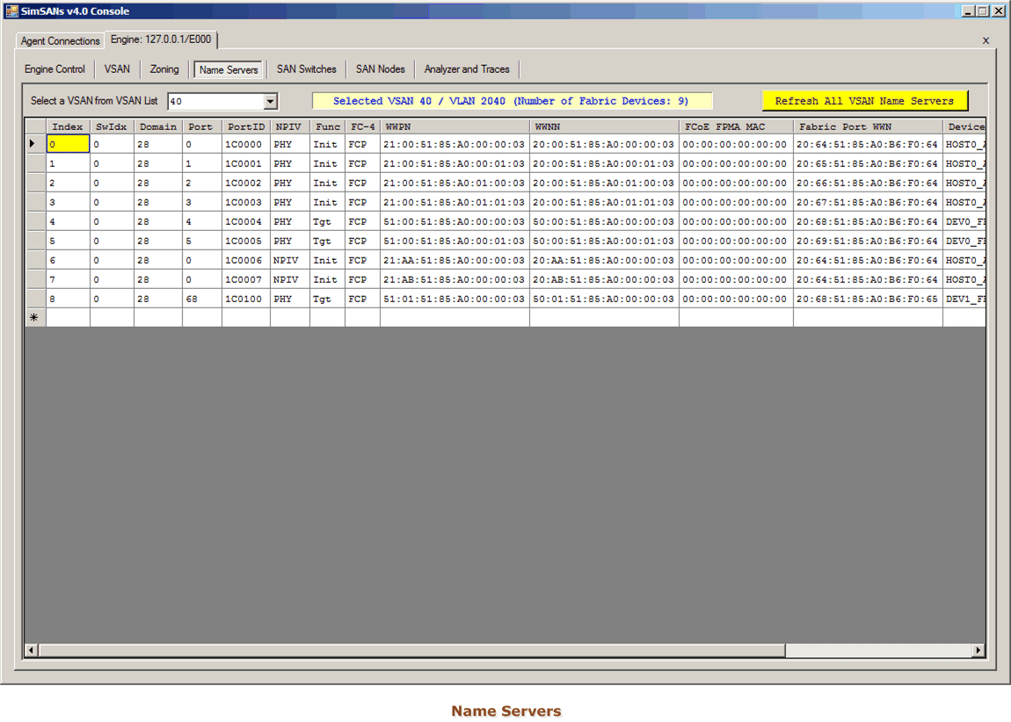This screenshot has width=1011, height=722.
Task: Open the VSAN list dropdown
Action: (x=271, y=102)
